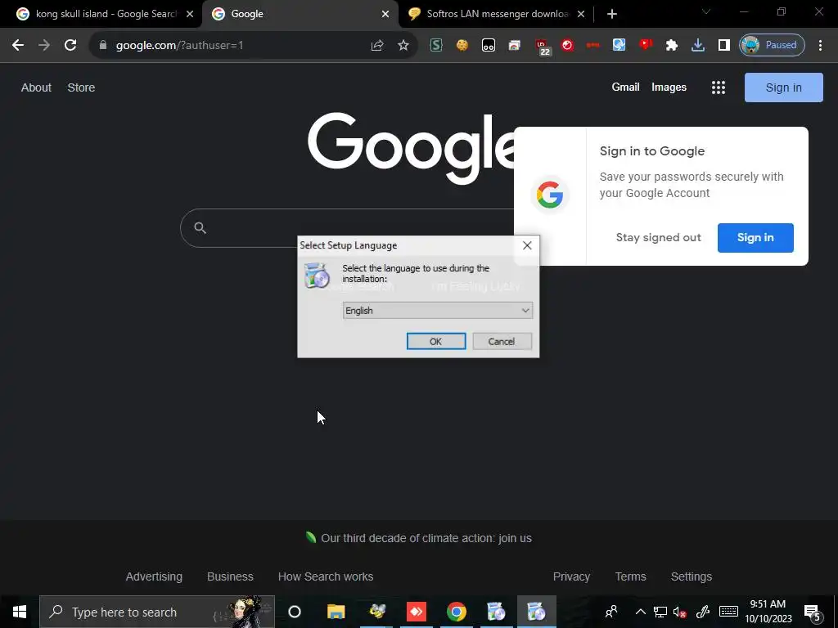Go back using the browser back arrow
Image resolution: width=838 pixels, height=628 pixels.
coord(18,46)
